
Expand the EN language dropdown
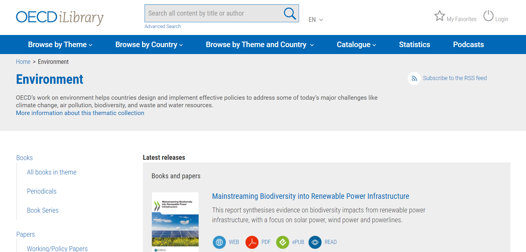click(315, 20)
